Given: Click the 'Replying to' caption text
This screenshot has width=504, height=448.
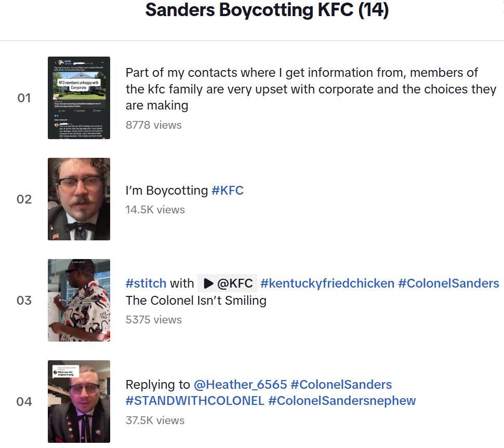Looking at the screenshot, I should pyautogui.click(x=158, y=385).
